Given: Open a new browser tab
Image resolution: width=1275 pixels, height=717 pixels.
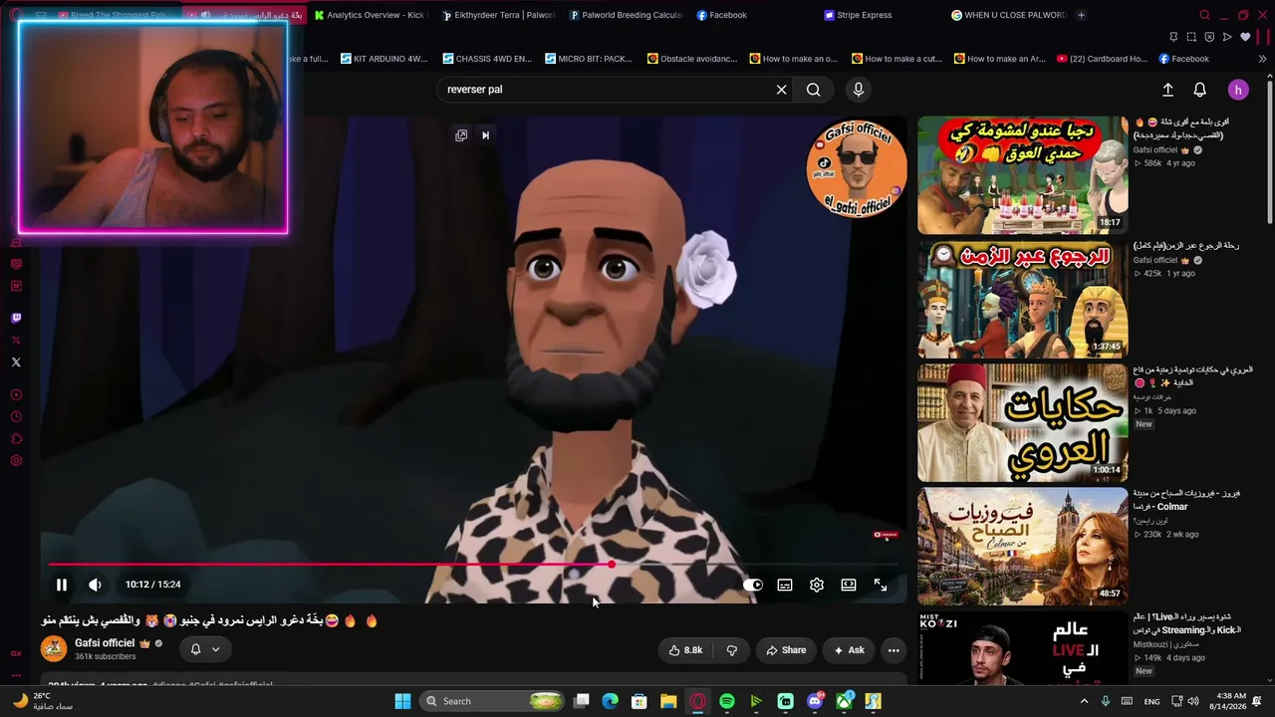Looking at the screenshot, I should (x=1081, y=15).
